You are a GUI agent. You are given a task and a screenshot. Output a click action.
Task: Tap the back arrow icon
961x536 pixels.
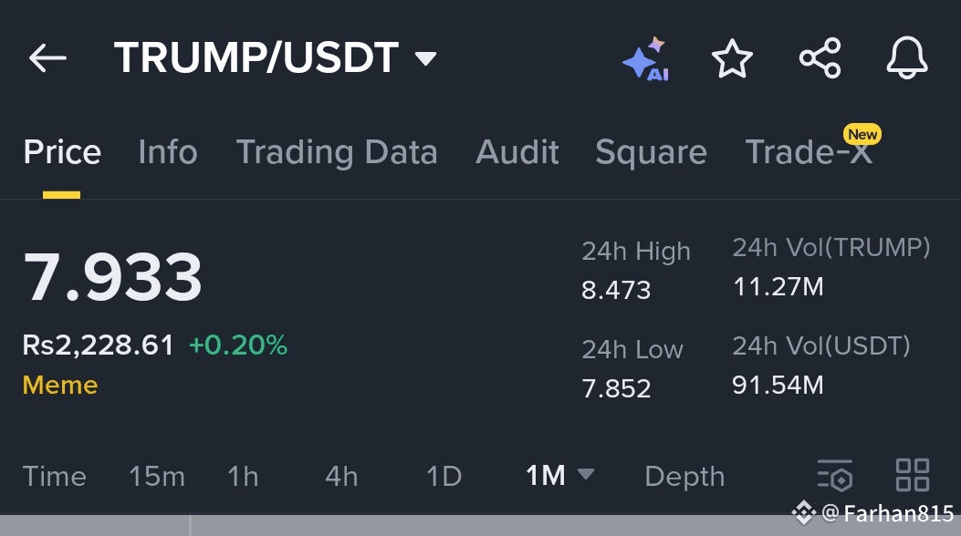[x=47, y=58]
